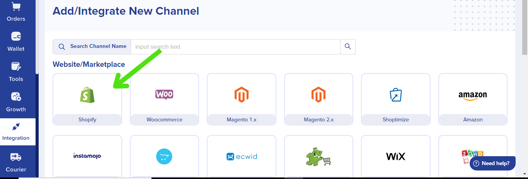Image resolution: width=528 pixels, height=179 pixels.
Task: Click the Zoho logo
Action: click(x=473, y=157)
